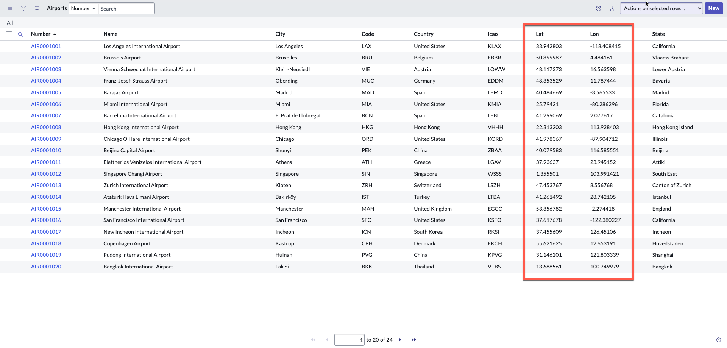Click the New button

(x=714, y=8)
